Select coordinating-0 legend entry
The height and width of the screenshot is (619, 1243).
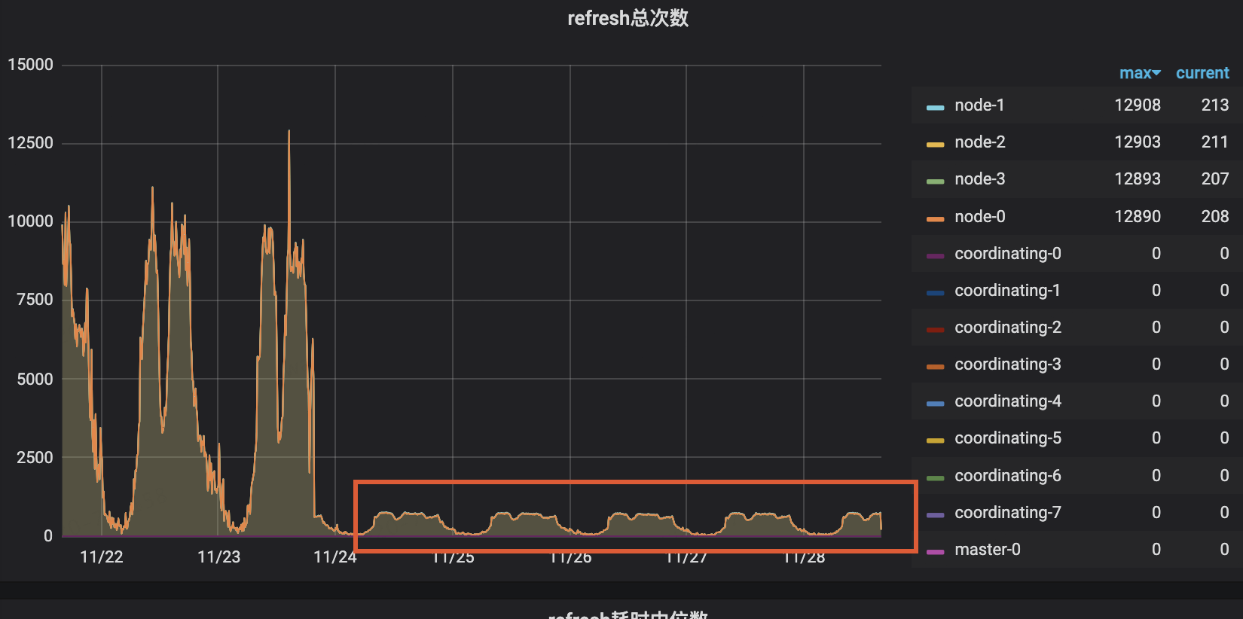tap(1008, 254)
